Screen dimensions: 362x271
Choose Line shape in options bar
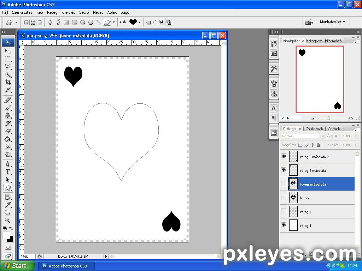pos(99,22)
